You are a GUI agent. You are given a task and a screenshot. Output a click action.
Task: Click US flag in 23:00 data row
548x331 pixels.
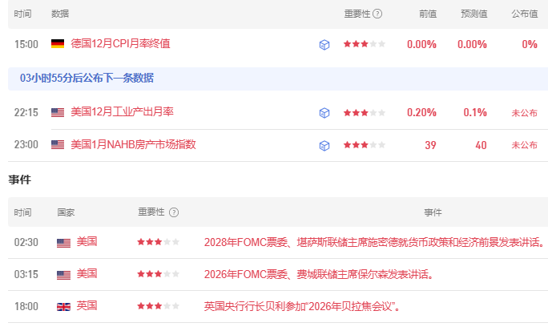tap(58, 145)
